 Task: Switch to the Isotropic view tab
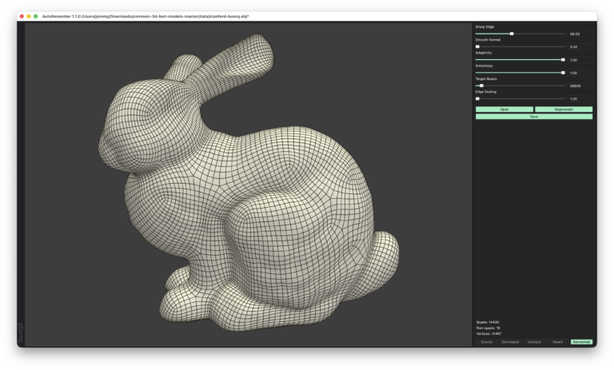tap(534, 342)
